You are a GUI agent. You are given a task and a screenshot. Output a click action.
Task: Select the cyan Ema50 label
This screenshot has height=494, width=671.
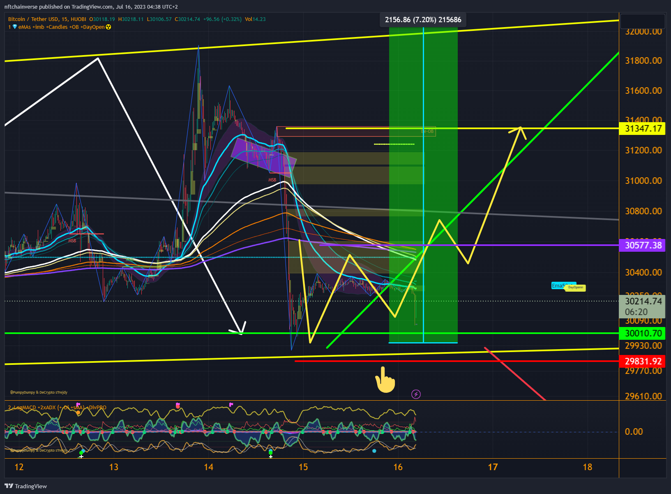click(x=559, y=286)
